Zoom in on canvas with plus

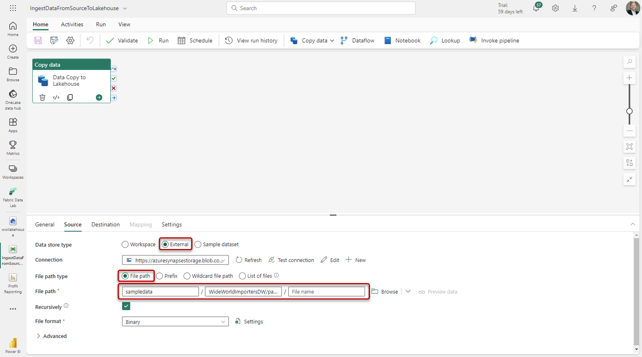pyautogui.click(x=629, y=78)
